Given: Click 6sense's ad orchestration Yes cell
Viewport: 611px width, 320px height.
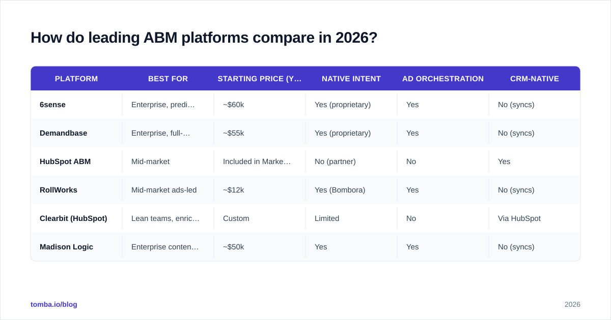Looking at the screenshot, I should (x=443, y=105).
